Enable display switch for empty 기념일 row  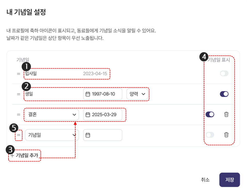[210, 135]
